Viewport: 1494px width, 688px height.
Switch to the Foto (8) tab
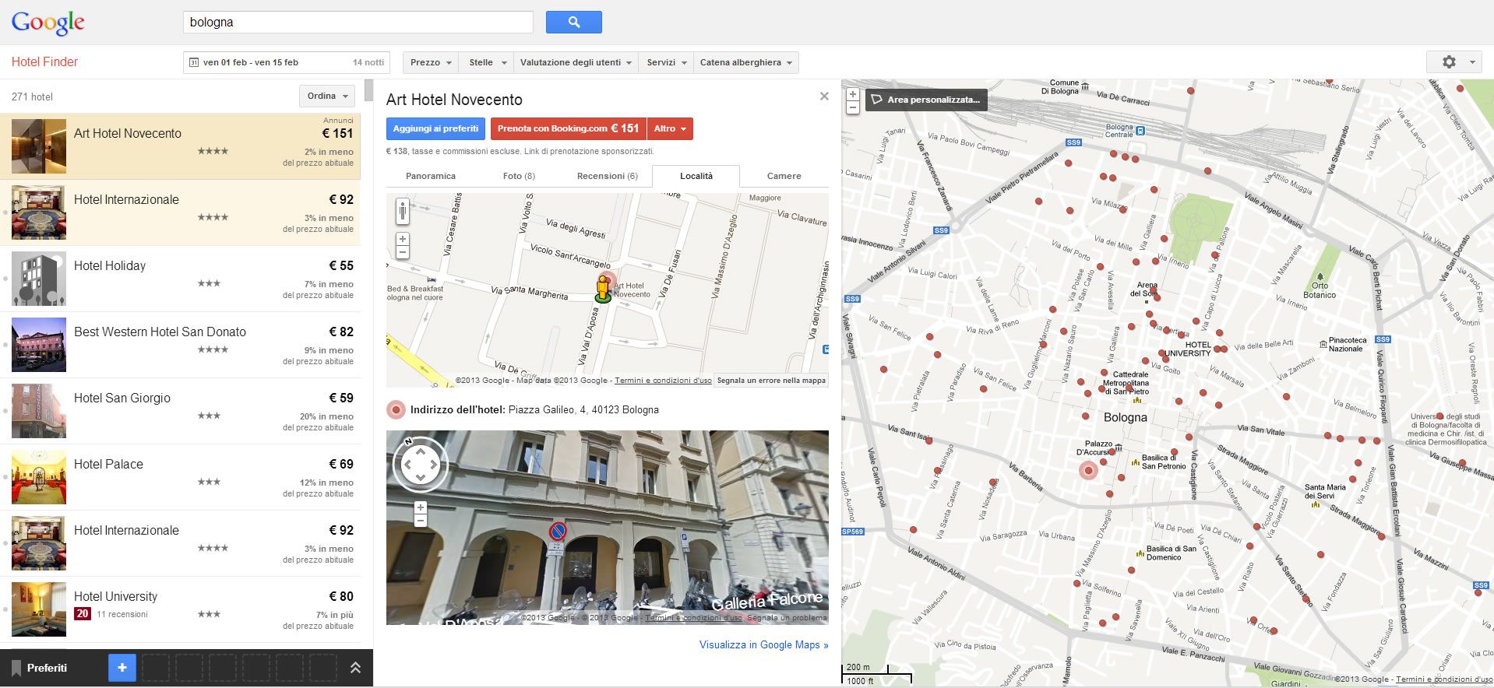pos(519,176)
